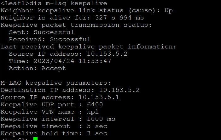Click the Keepalive timeout value 5 sec
The width and height of the screenshot is (221, 140).
point(93,126)
